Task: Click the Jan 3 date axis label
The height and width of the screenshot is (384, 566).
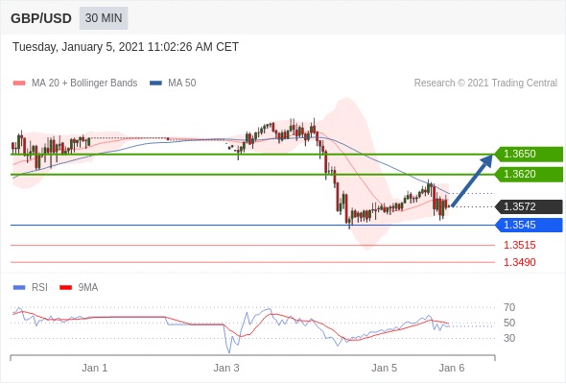Action: 226,368
